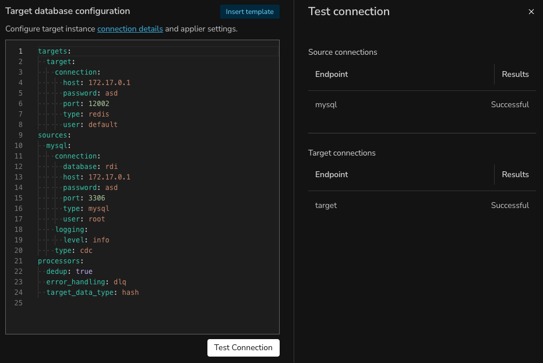This screenshot has height=363, width=543.
Task: Select Endpoint header under Source connections
Action: (x=332, y=74)
